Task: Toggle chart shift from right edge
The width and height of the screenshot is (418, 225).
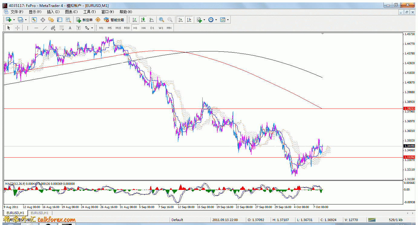Action: tap(189, 20)
